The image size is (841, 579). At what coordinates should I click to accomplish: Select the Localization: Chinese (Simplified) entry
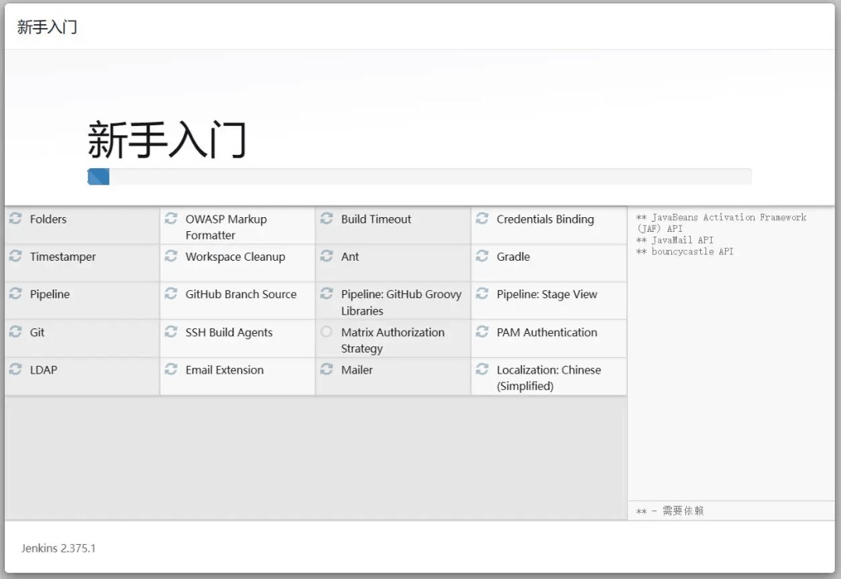tap(547, 377)
